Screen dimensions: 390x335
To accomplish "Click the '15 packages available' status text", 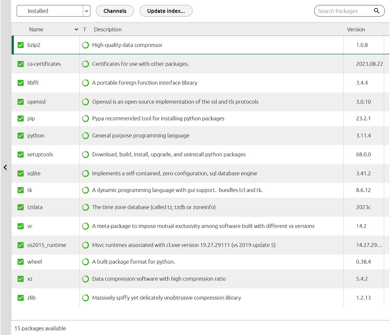I will (x=40, y=328).
